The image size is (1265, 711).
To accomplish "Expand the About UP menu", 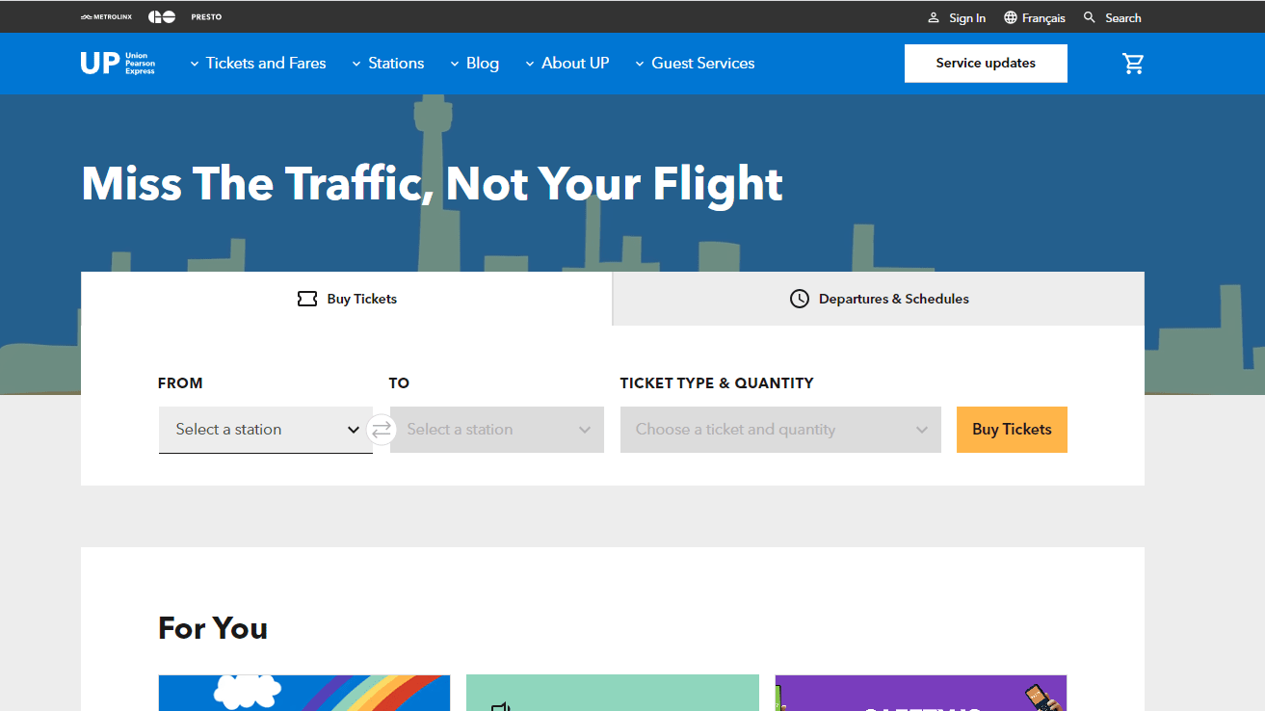I will tap(567, 64).
